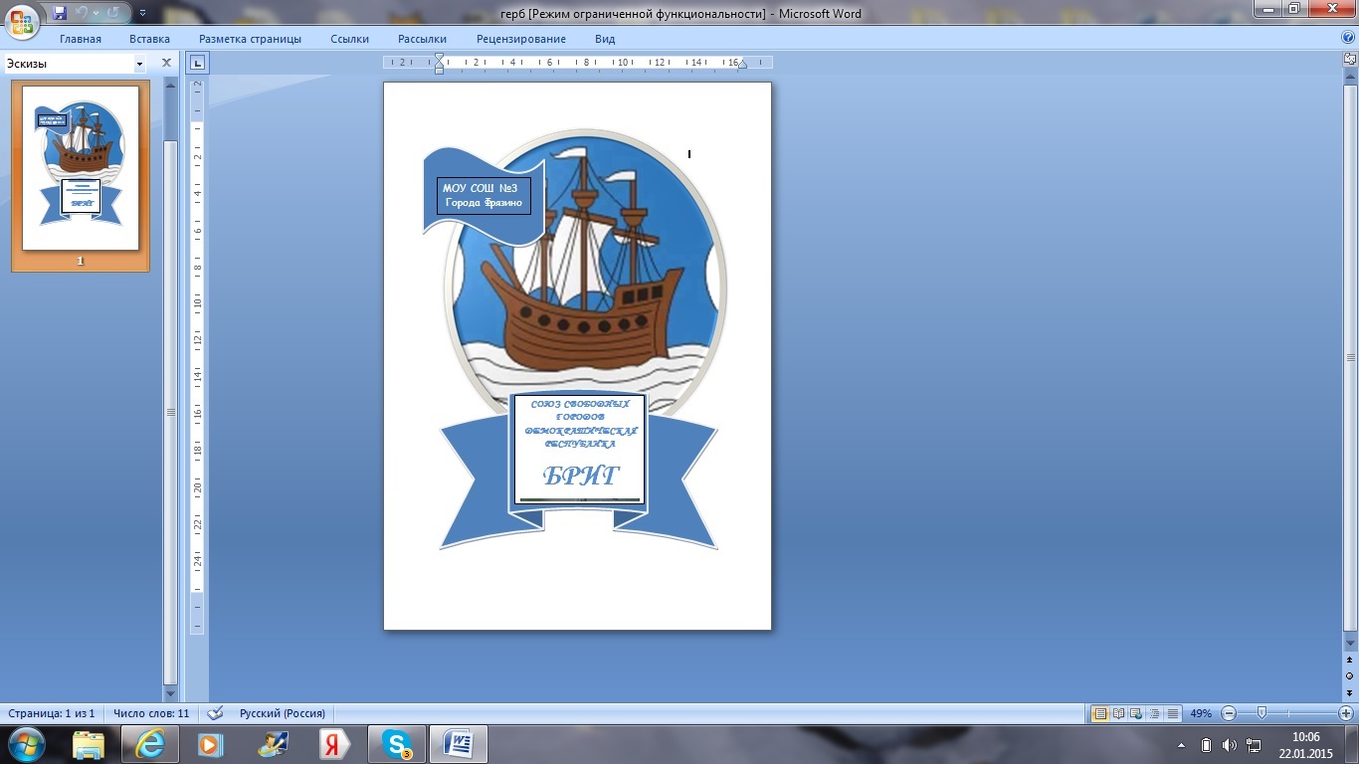Click the МОУ СОШ №3 text box
The image size is (1359, 764).
(x=483, y=196)
